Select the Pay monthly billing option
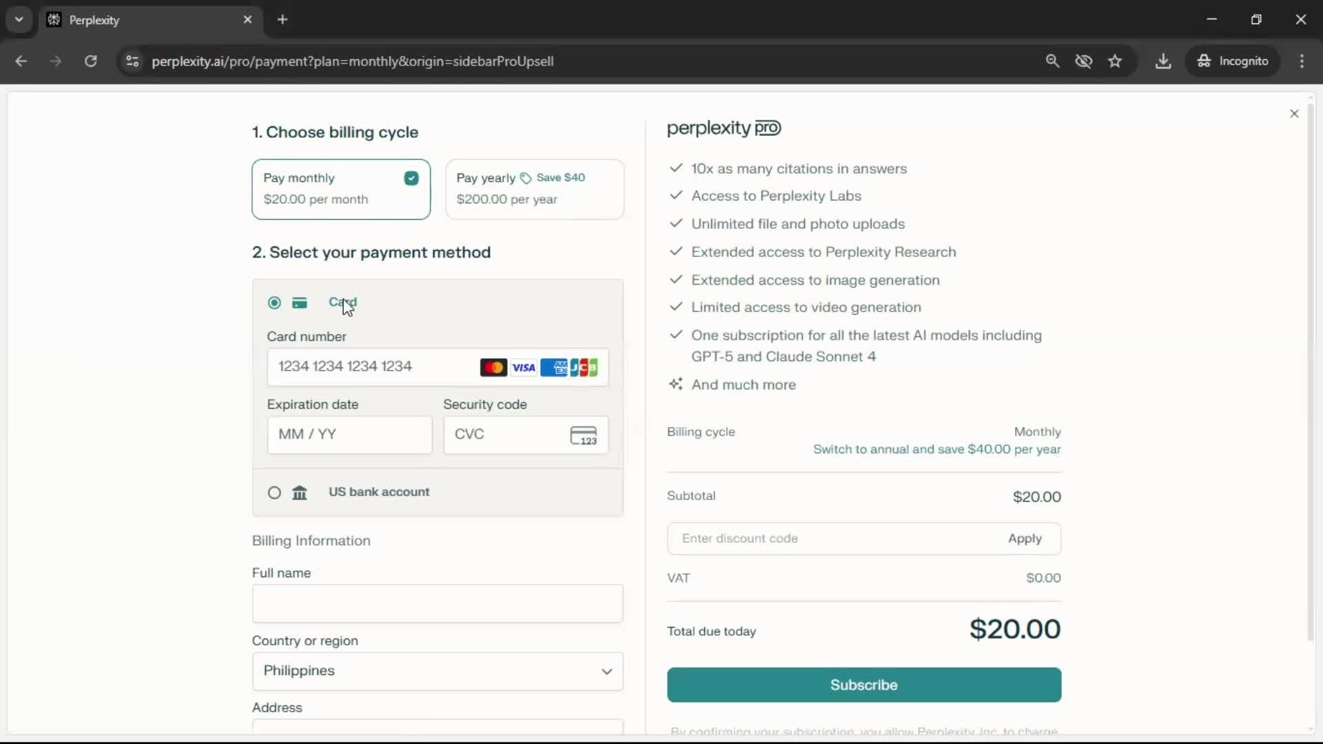This screenshot has height=744, width=1323. coord(341,189)
